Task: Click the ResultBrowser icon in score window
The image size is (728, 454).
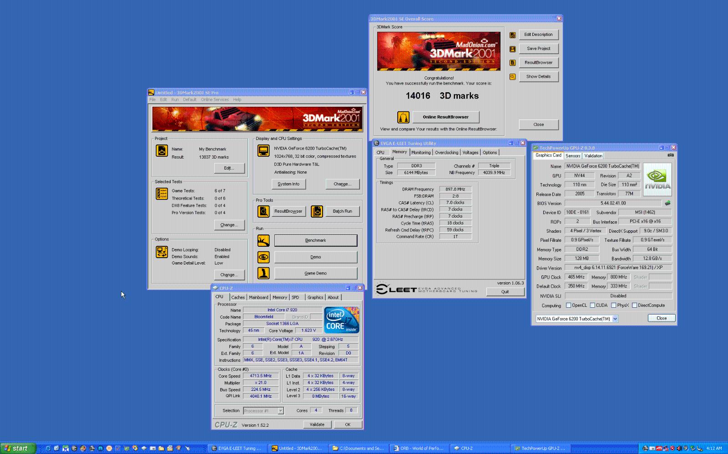Action: [512, 63]
